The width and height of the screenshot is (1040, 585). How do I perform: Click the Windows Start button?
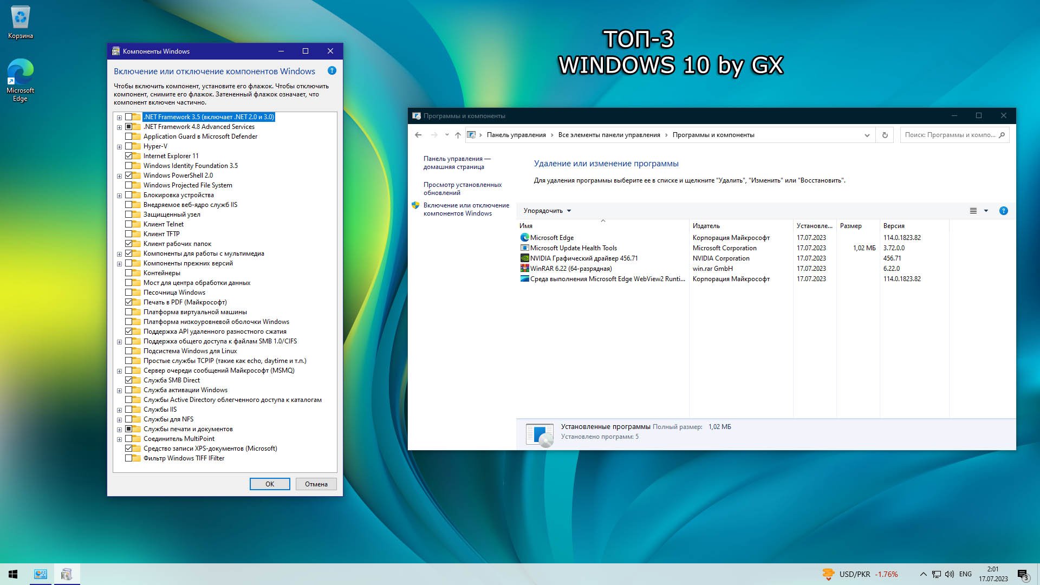13,574
